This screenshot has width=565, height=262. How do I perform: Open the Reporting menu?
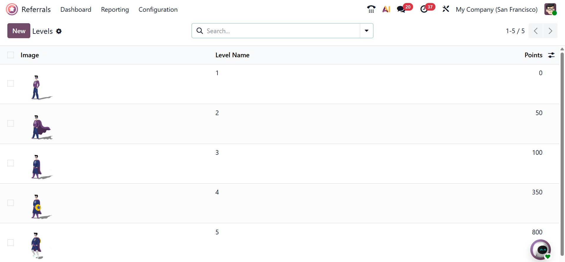115,9
